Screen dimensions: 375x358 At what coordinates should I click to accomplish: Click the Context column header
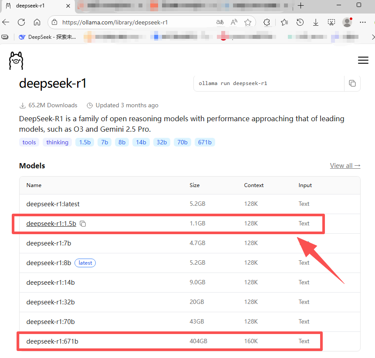(254, 185)
